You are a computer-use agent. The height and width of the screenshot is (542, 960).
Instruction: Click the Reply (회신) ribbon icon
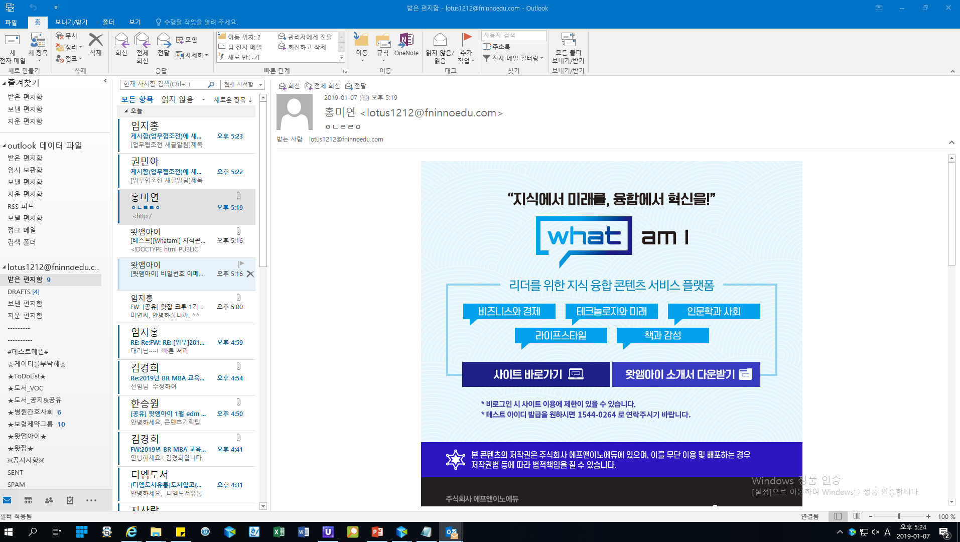[x=121, y=44]
